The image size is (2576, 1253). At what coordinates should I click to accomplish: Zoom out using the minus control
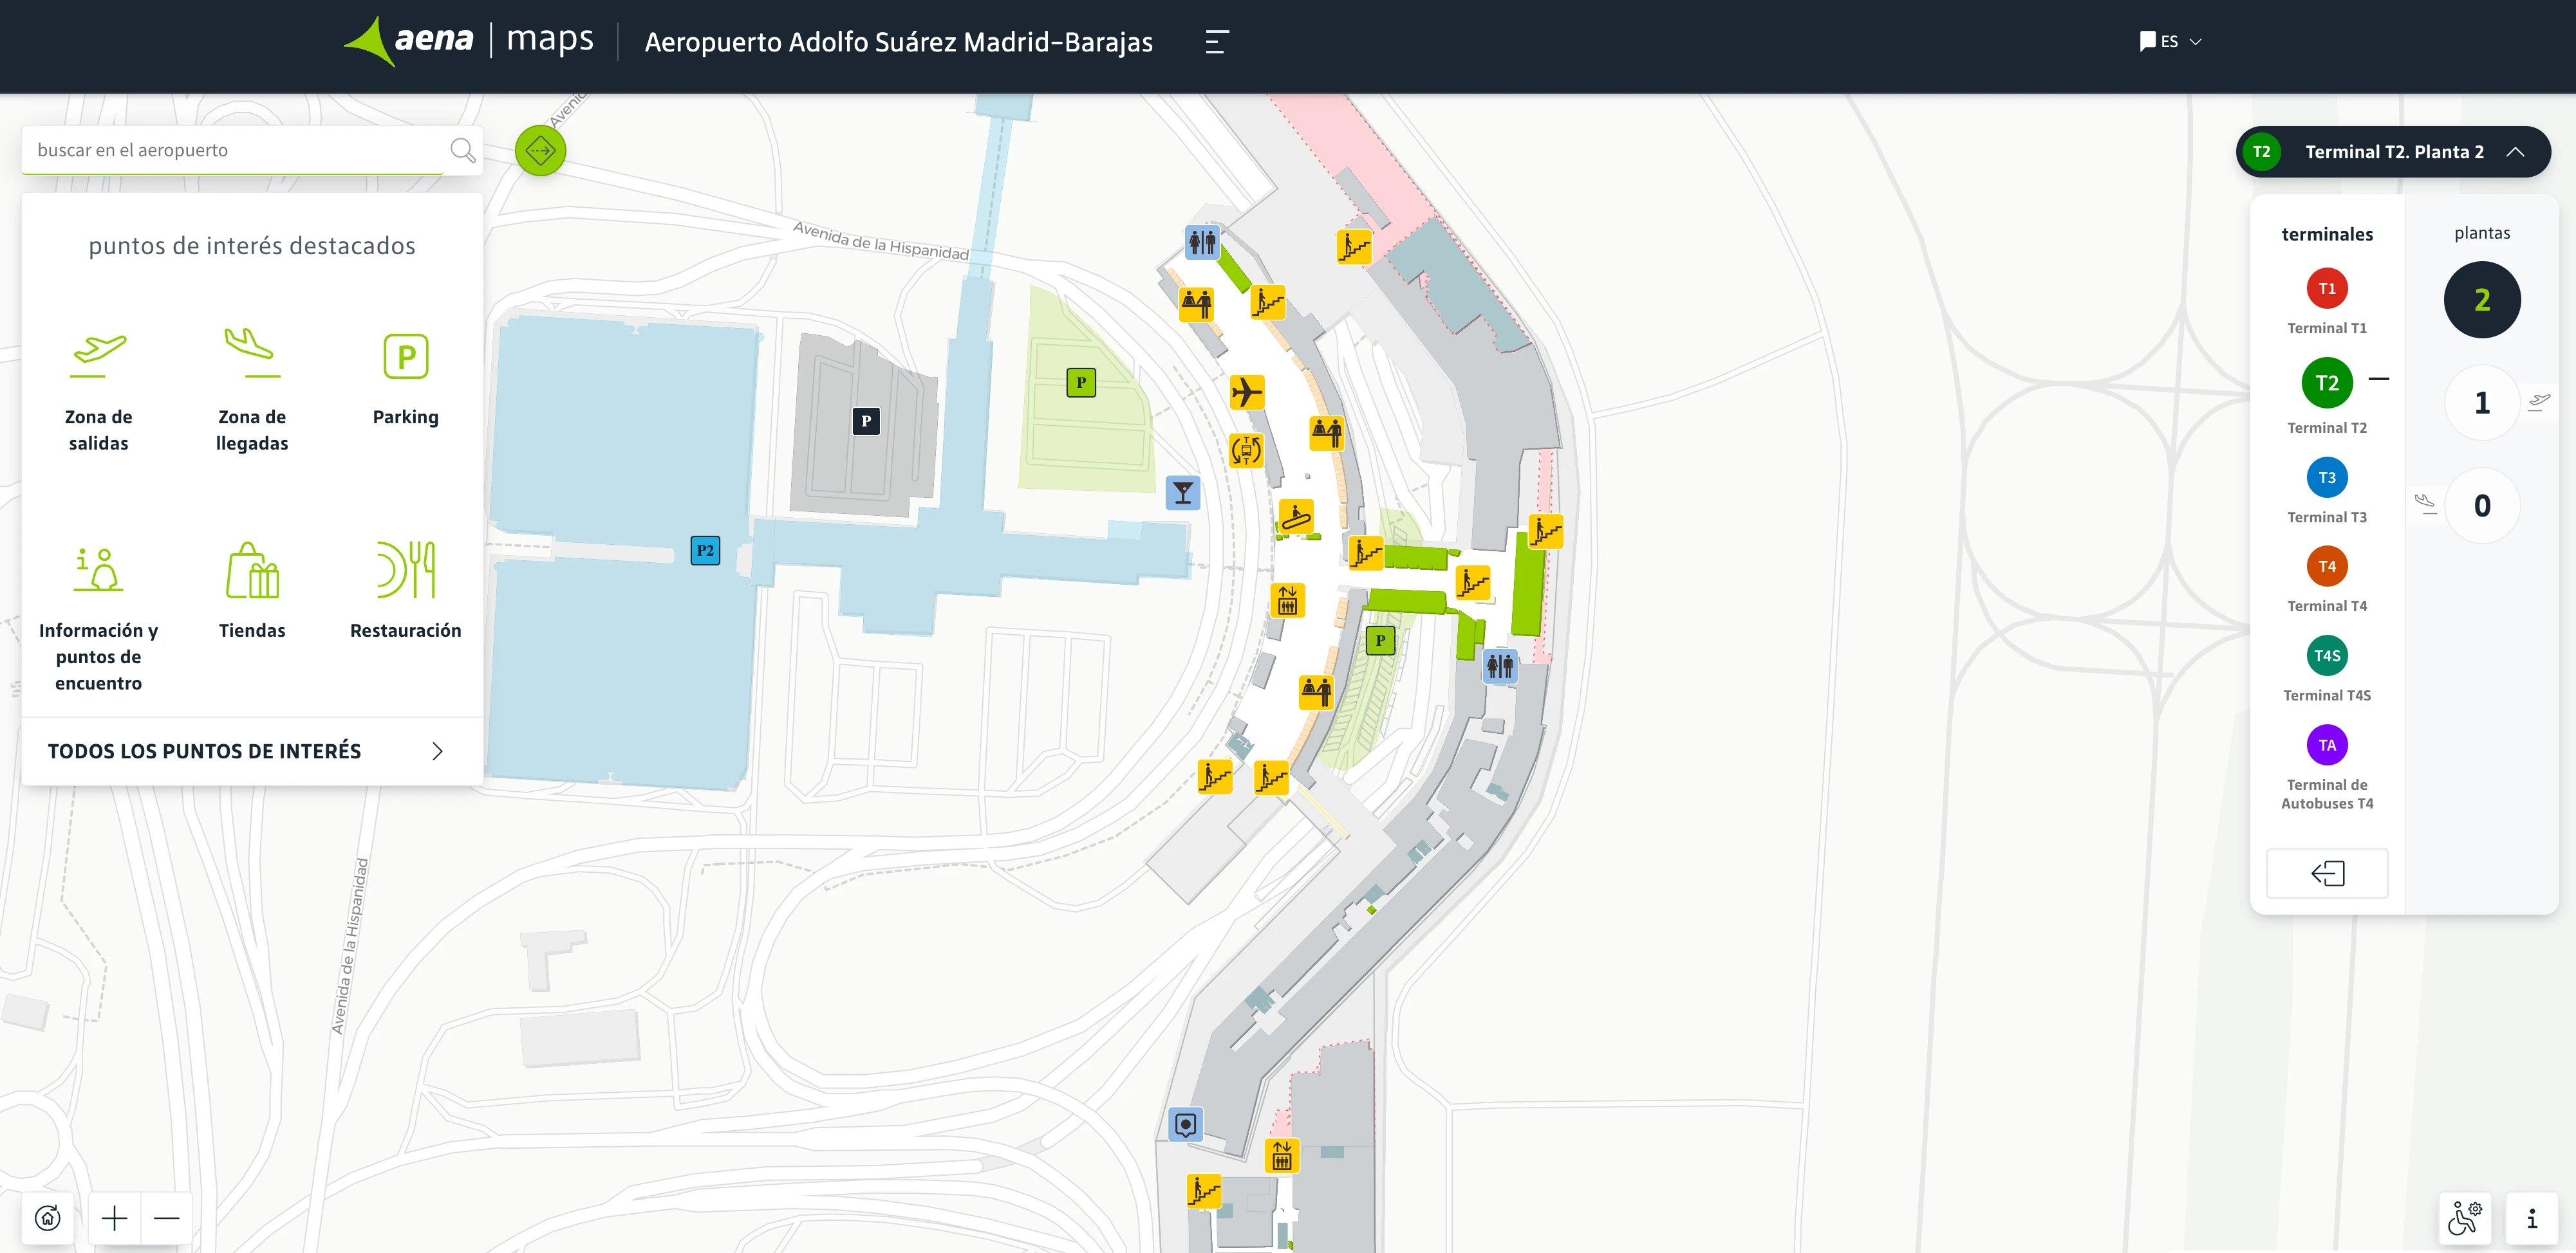168,1217
